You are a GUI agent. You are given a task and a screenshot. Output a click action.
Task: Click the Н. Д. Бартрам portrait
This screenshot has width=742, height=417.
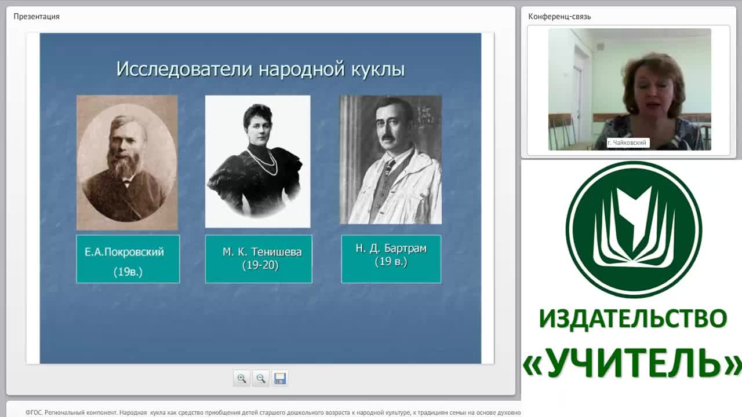(391, 160)
